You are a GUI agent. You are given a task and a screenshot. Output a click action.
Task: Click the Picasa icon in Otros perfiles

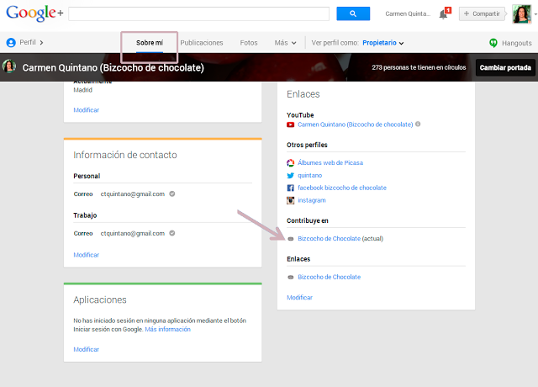pos(291,162)
